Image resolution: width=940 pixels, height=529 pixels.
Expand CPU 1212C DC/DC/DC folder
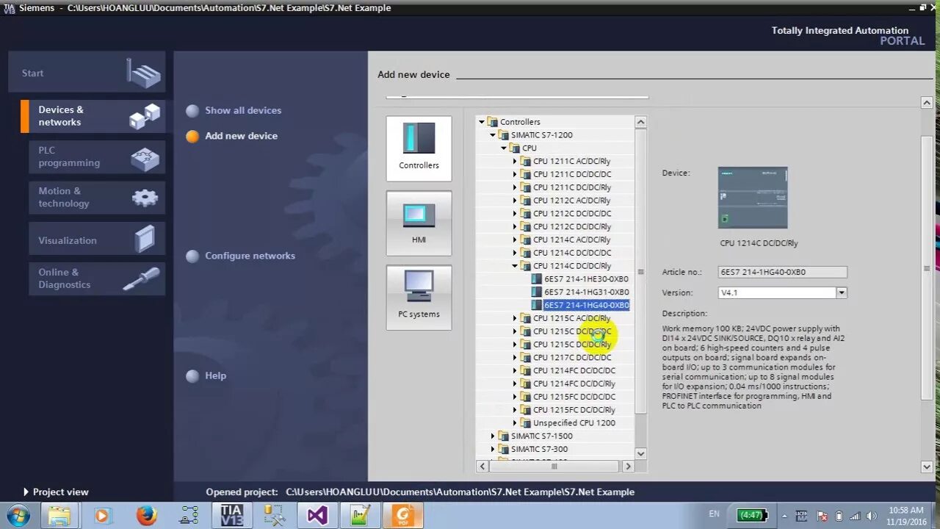pos(515,214)
